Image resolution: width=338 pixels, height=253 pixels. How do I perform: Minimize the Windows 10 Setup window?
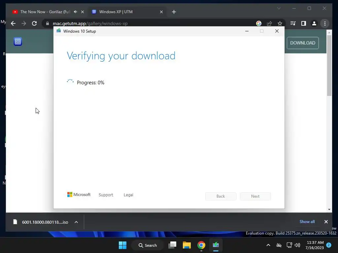247,31
